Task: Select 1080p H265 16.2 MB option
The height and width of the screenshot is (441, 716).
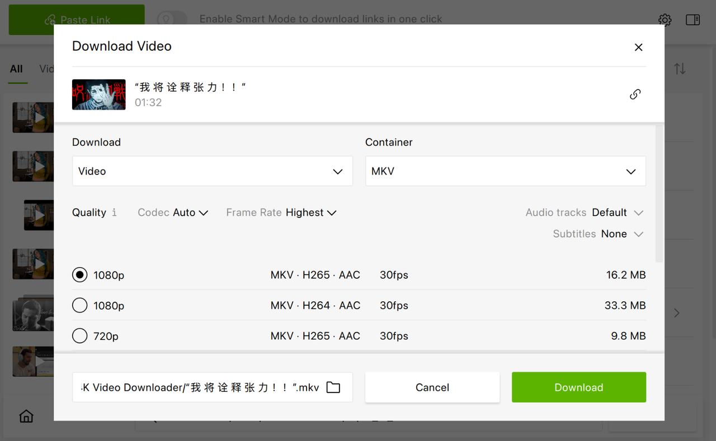Action: [x=80, y=275]
